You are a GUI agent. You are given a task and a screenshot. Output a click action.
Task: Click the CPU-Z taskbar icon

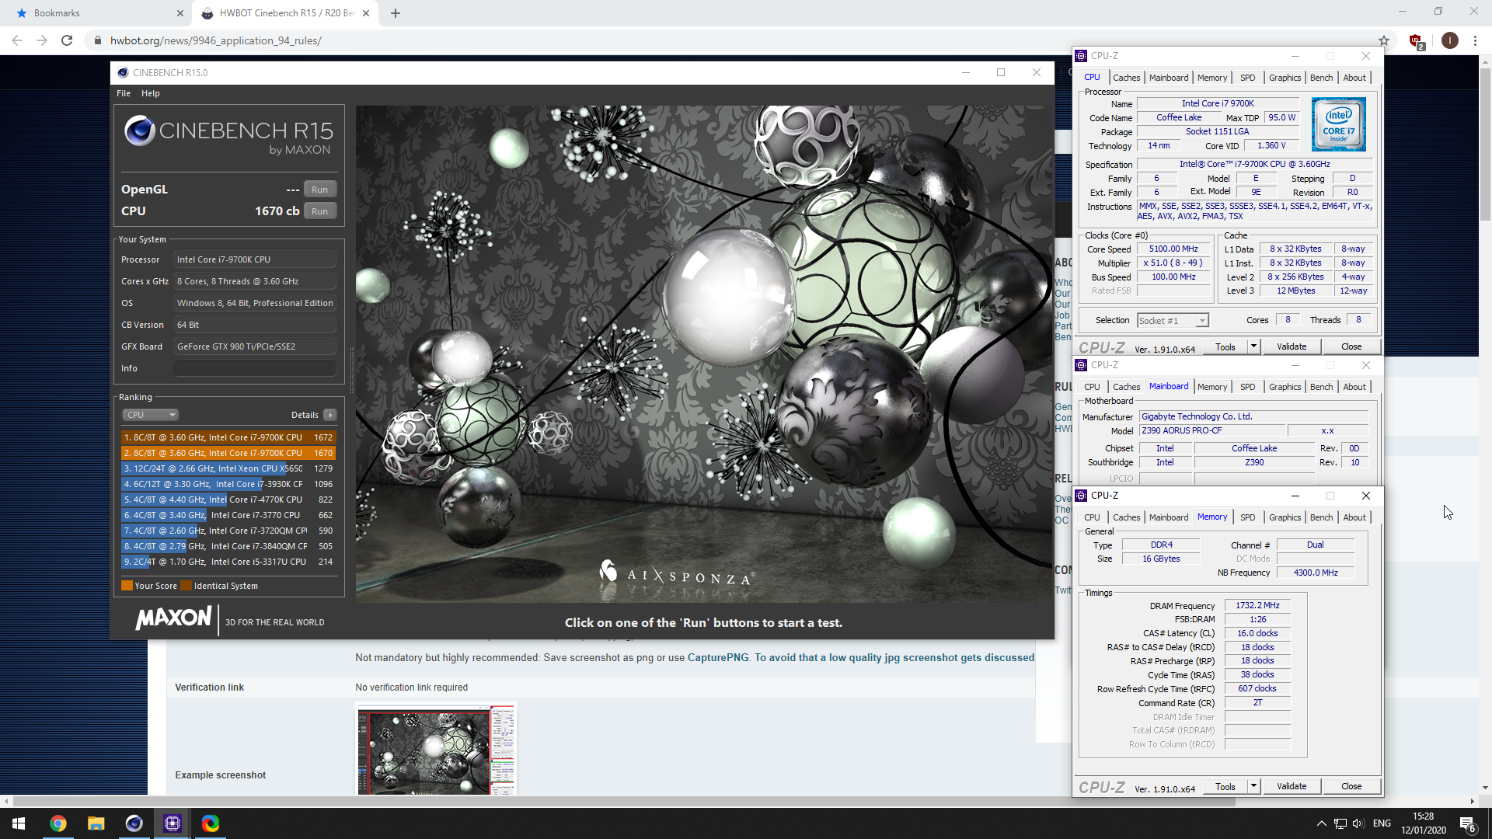point(172,823)
